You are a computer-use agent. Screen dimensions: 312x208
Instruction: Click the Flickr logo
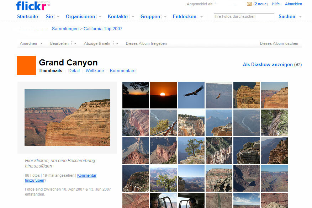31,6
